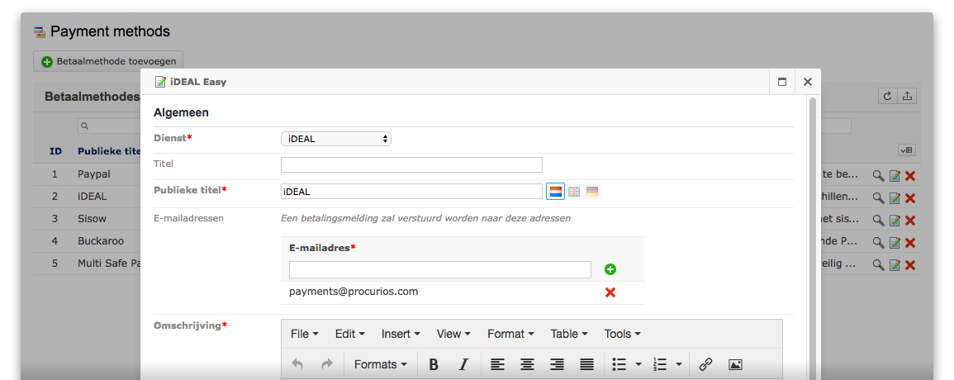Edit the Multi Safe Pay method
Screen dimensions: 954x380
pyautogui.click(x=895, y=265)
